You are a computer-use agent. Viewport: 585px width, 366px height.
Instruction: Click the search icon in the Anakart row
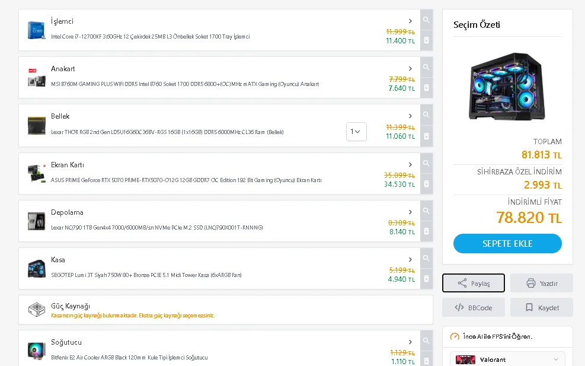426,67
